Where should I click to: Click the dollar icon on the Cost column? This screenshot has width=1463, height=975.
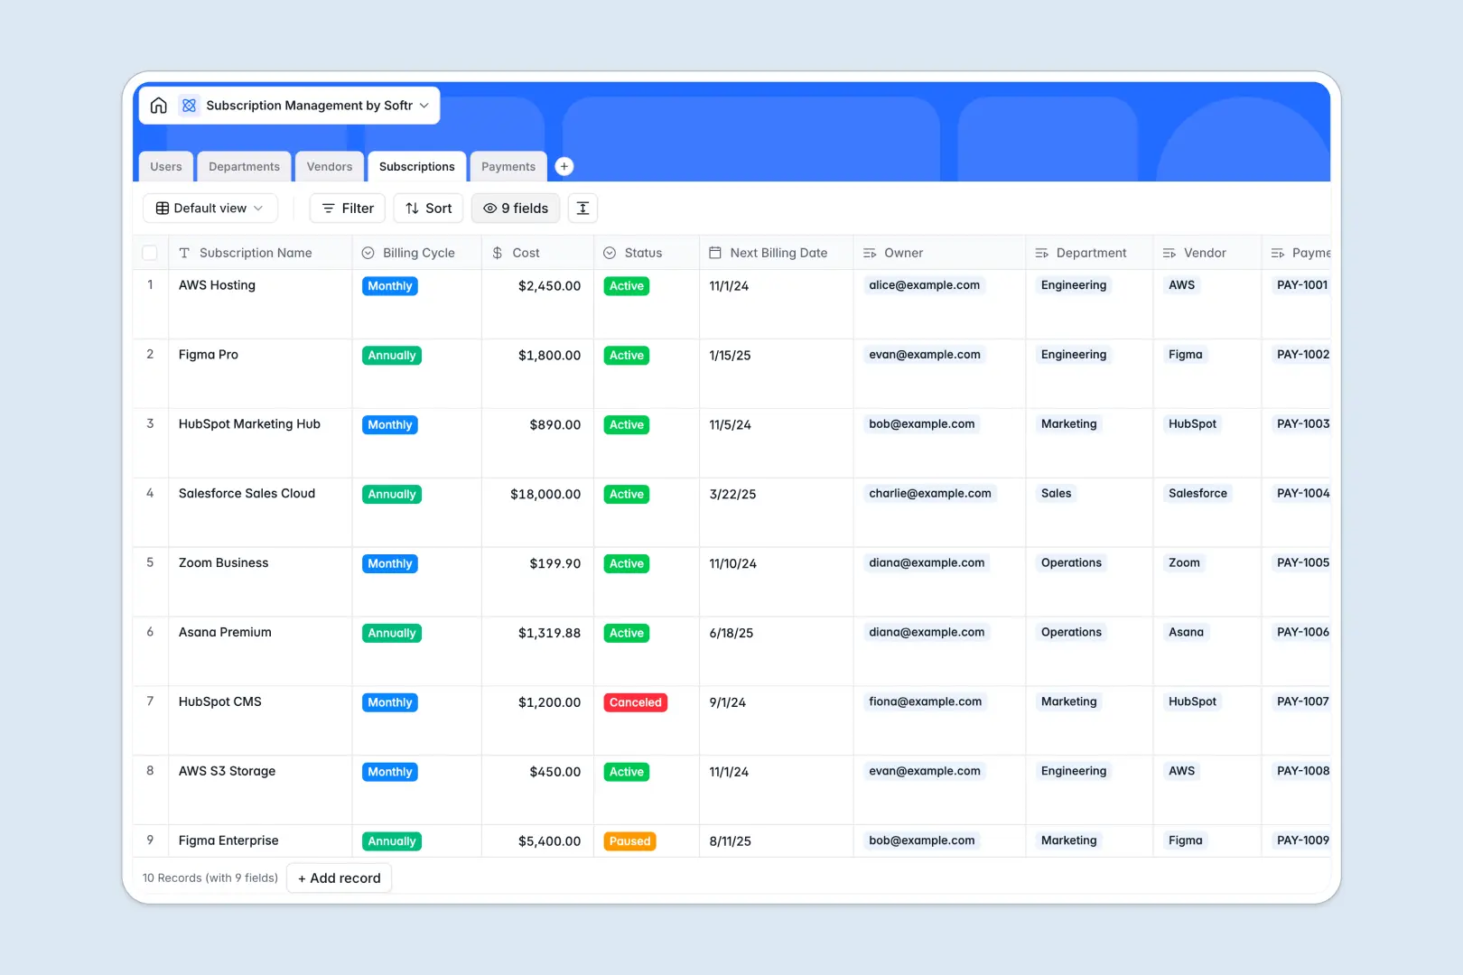pyautogui.click(x=498, y=253)
